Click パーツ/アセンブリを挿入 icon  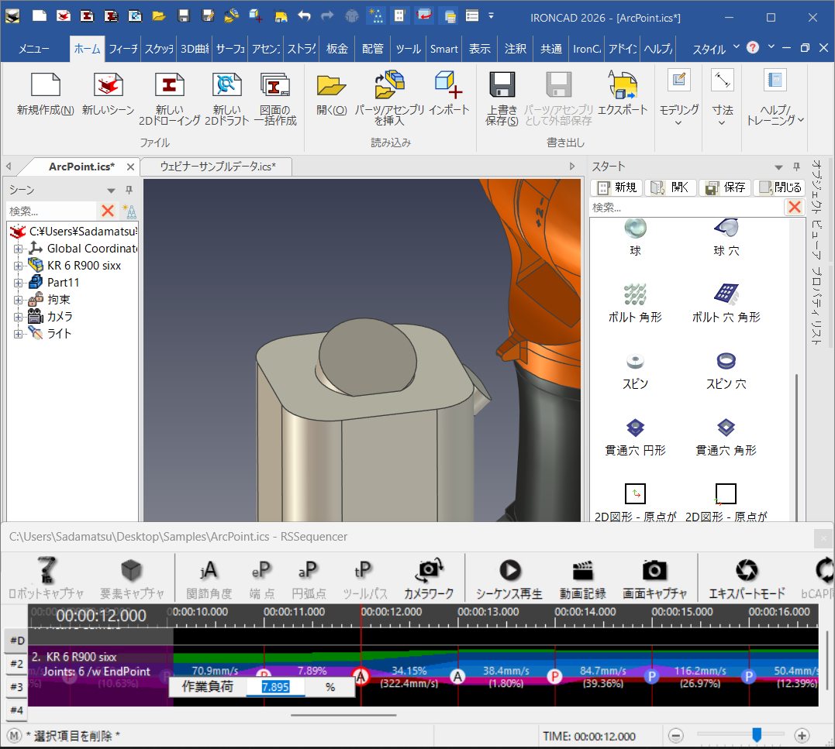(389, 85)
